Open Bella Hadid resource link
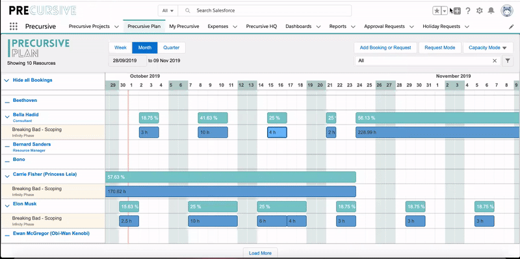 pos(25,115)
